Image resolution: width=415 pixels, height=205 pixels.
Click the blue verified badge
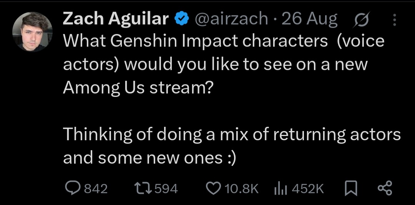pos(181,18)
